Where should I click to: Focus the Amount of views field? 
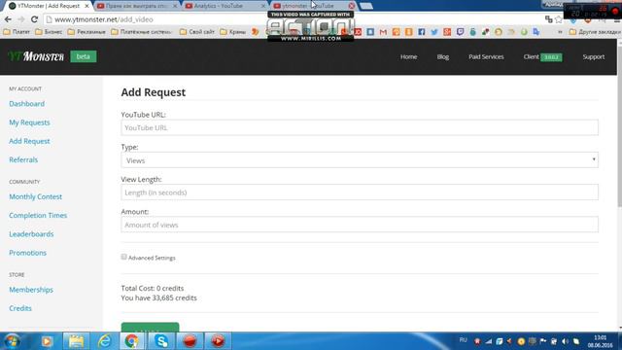click(x=360, y=225)
